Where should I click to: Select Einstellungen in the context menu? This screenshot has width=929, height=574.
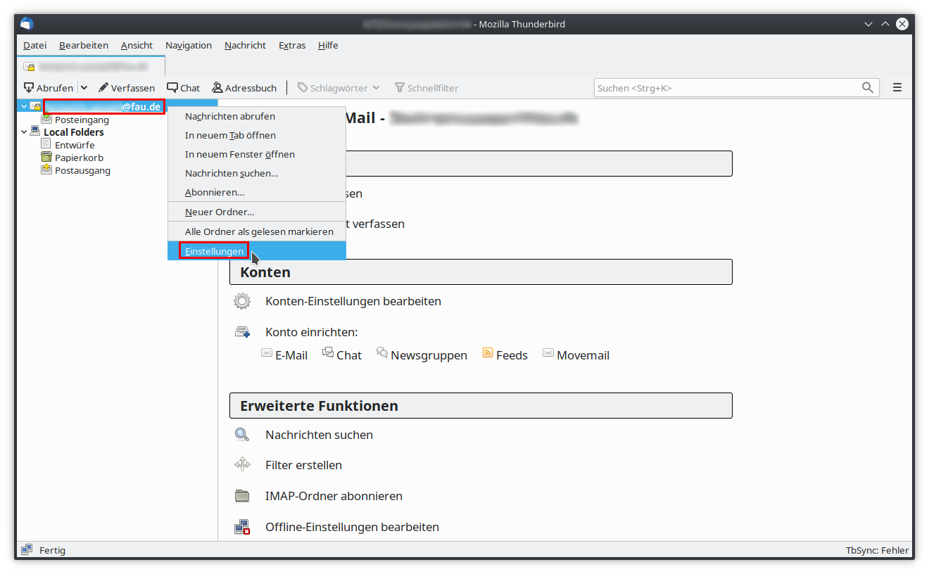coord(214,251)
